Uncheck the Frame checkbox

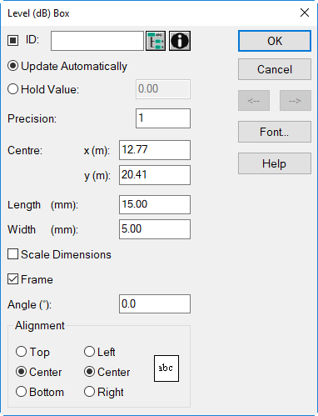coord(30,279)
